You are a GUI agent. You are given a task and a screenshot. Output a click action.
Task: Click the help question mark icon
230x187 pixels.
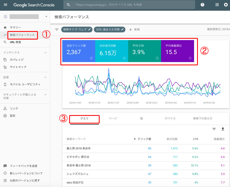pos(203,5)
